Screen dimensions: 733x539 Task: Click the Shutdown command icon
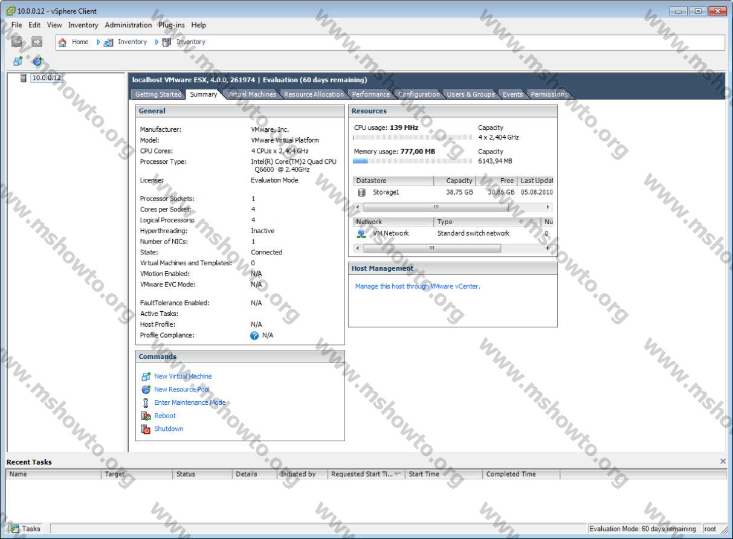(x=145, y=429)
